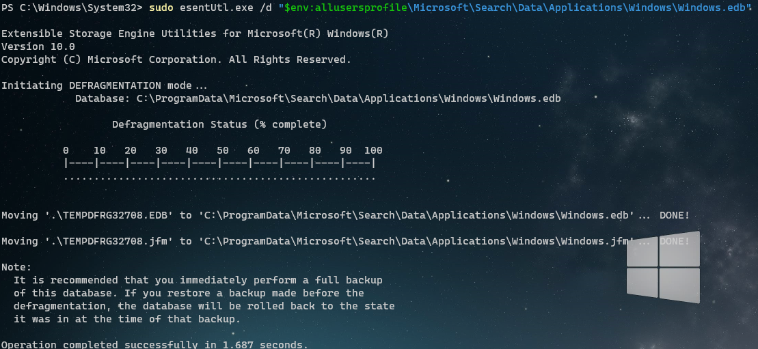Click the 'perform a full backup' recommendation line

(x=198, y=280)
